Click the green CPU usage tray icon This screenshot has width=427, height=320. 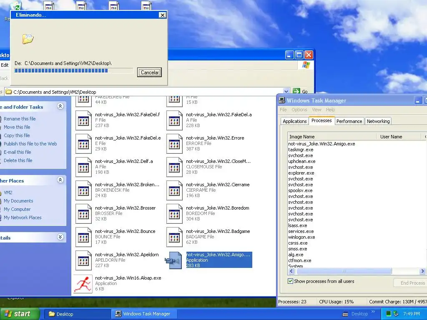[x=389, y=314]
